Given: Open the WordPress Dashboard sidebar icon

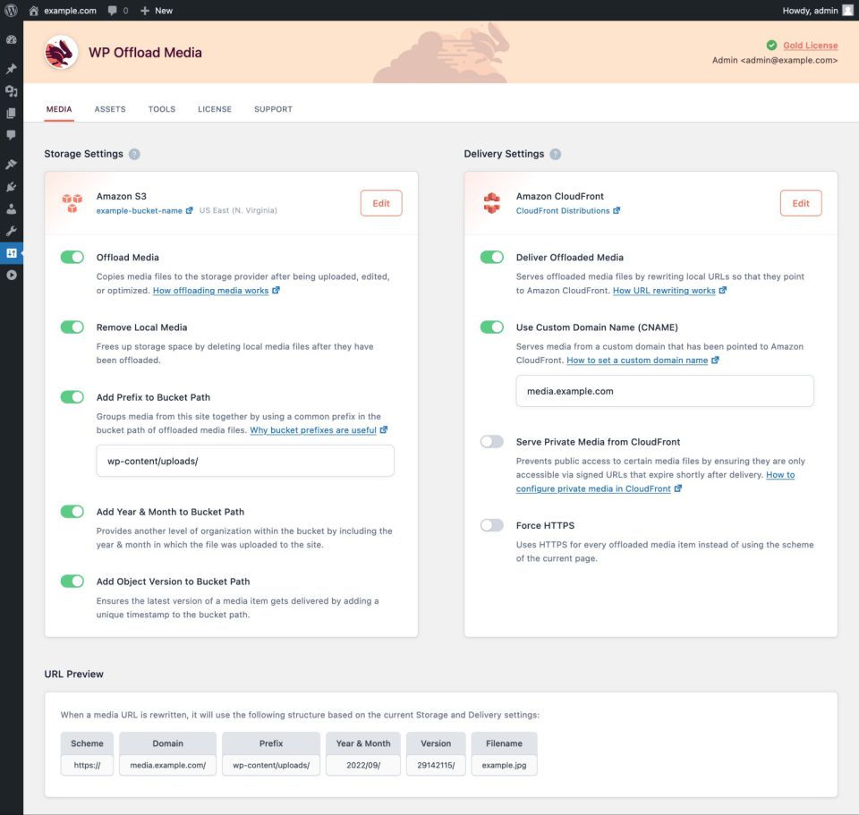Looking at the screenshot, I should click(x=11, y=40).
